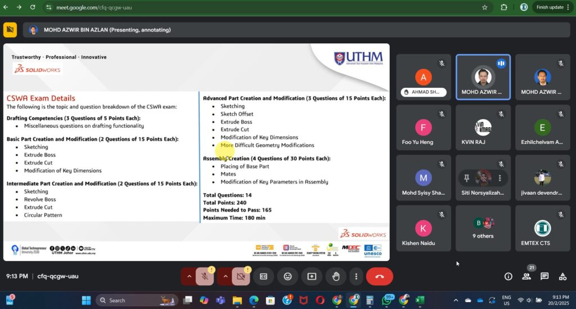Open audio settings arrow beside the microphone

[189, 276]
